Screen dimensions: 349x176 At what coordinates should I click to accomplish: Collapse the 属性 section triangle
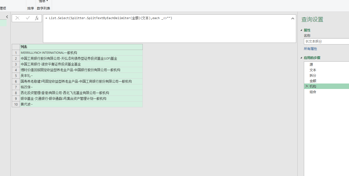pyautogui.click(x=301, y=30)
